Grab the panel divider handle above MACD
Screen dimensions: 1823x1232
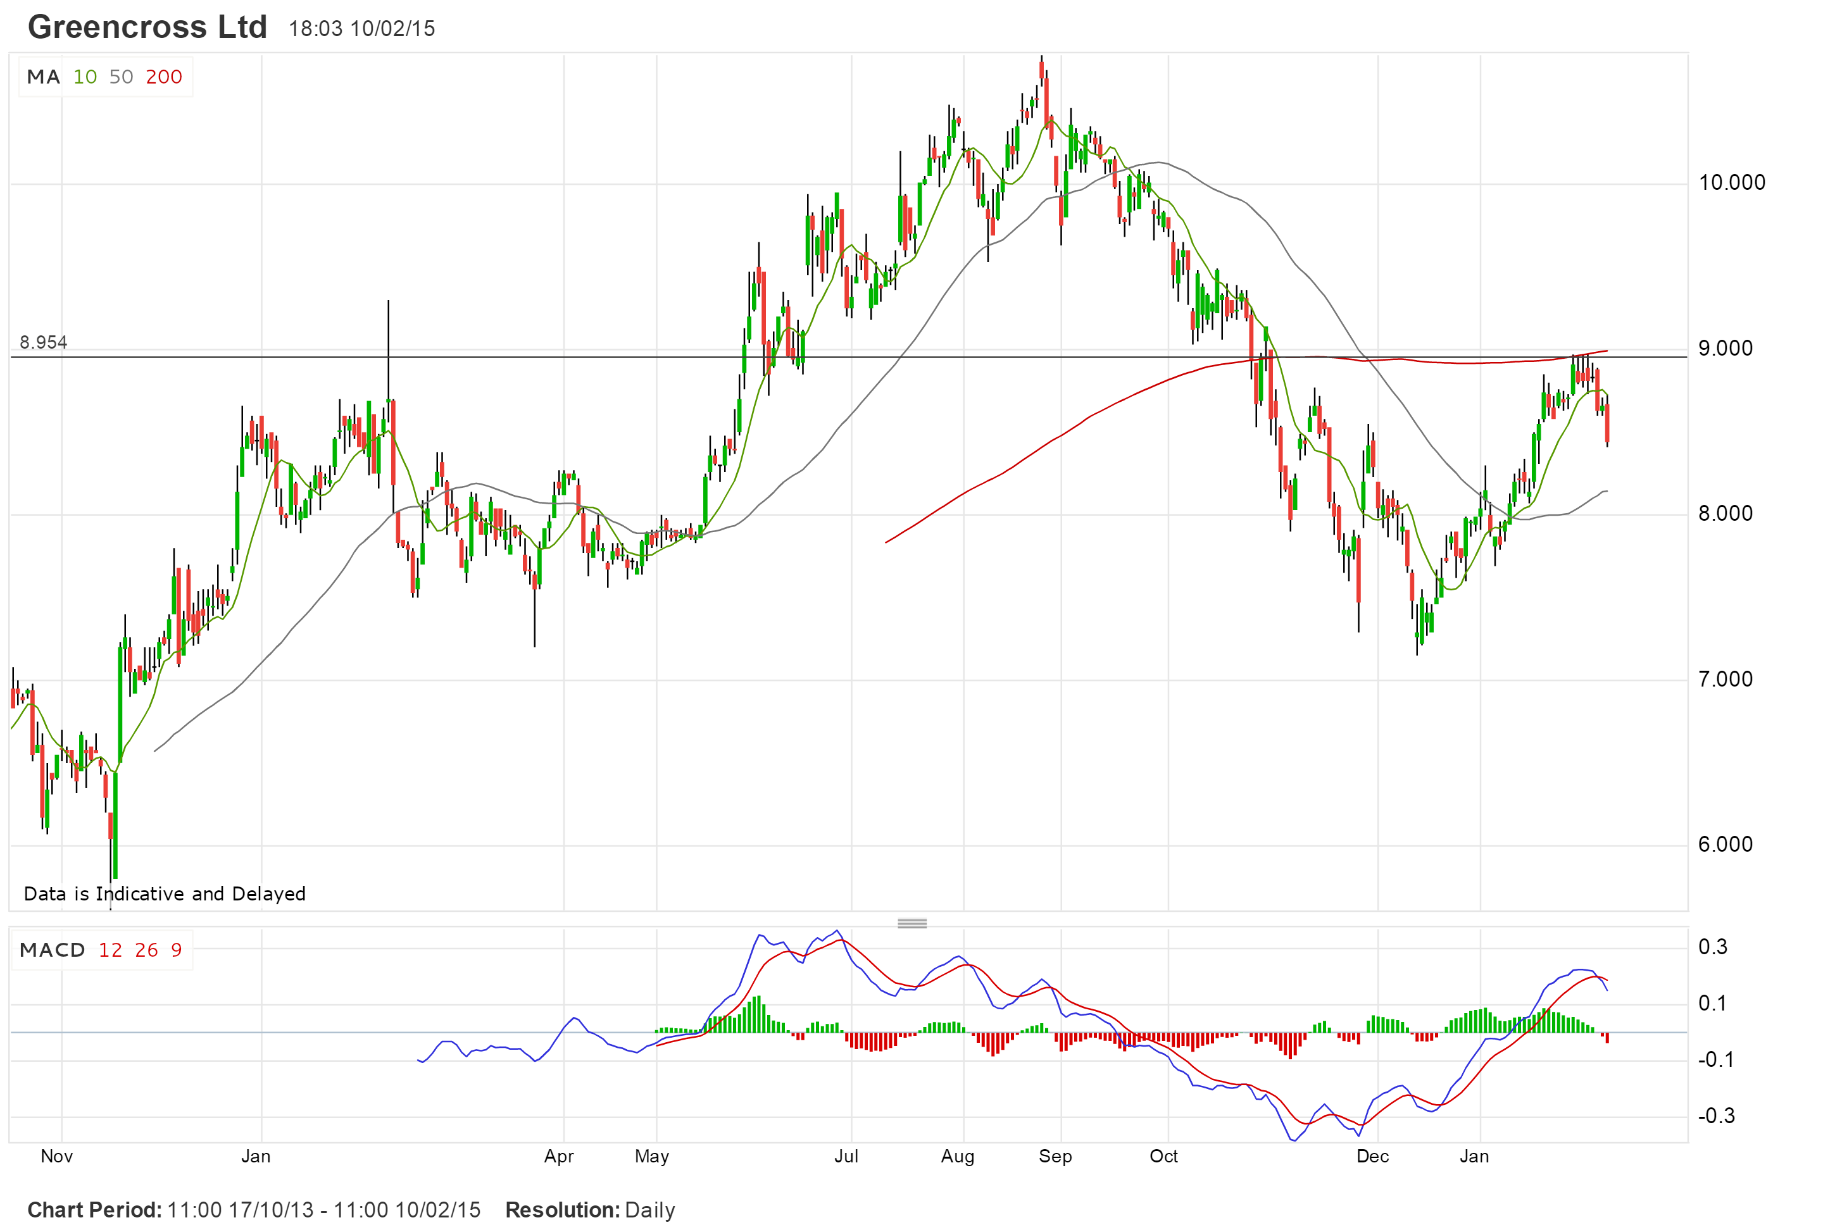pyautogui.click(x=911, y=923)
